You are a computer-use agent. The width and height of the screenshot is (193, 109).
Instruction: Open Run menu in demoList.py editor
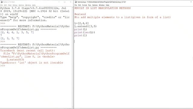90,5
